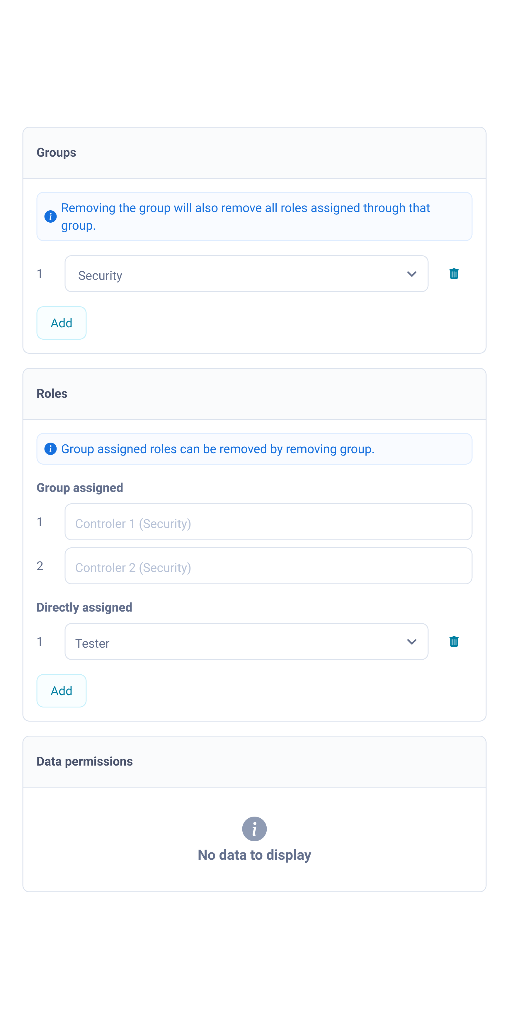Click the Group assigned subheading
Image resolution: width=509 pixels, height=1019 pixels.
(80, 488)
